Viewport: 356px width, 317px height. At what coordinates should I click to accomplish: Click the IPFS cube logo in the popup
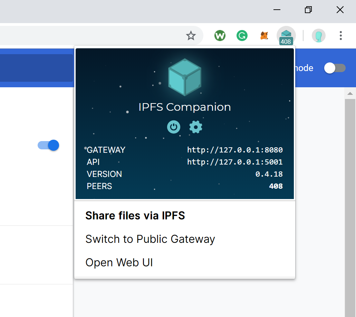[184, 77]
